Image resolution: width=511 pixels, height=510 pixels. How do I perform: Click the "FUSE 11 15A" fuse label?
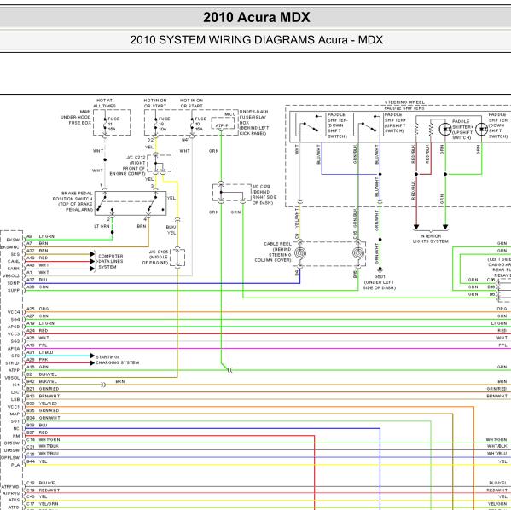click(113, 124)
